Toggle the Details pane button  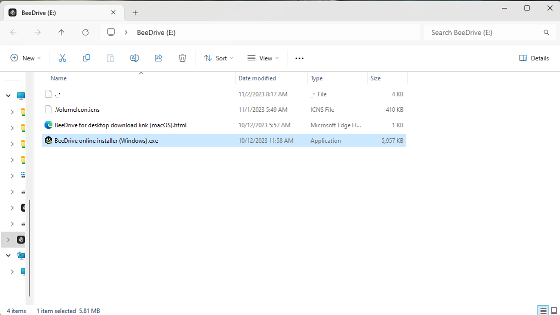pyautogui.click(x=534, y=58)
